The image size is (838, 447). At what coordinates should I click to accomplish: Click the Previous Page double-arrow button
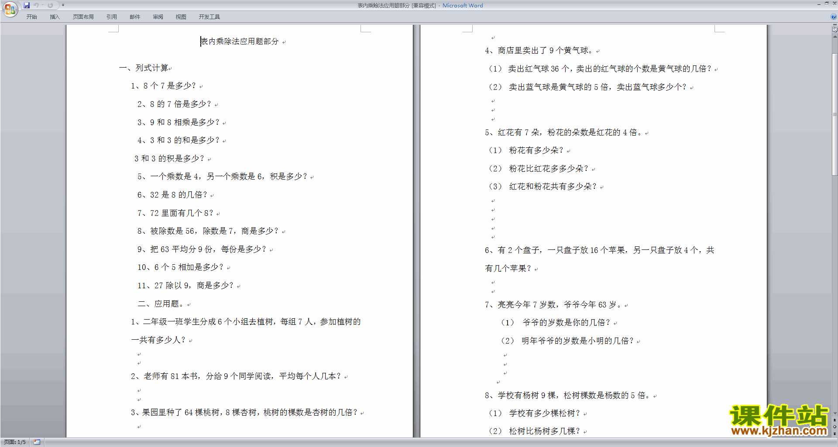click(x=835, y=420)
